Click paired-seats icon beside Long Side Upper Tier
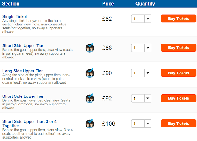The width and height of the screenshot is (197, 141). 90,73
